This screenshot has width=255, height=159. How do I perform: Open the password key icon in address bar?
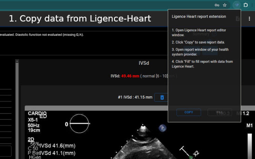[217, 5]
